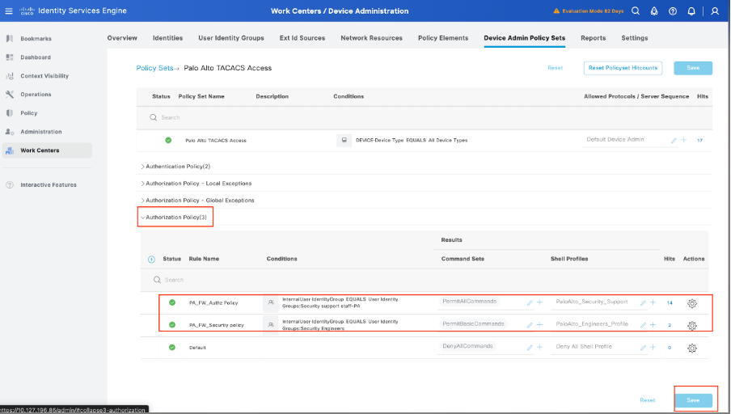Select Work Centers in the sidebar
The height and width of the screenshot is (414, 731).
tap(47, 150)
